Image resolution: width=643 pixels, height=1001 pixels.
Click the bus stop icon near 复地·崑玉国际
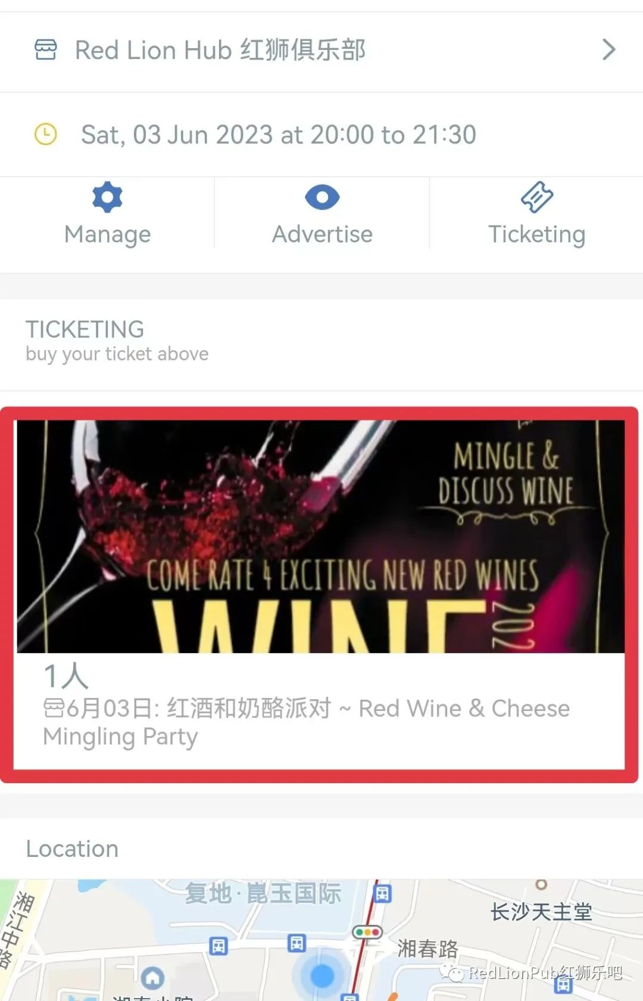point(382,893)
